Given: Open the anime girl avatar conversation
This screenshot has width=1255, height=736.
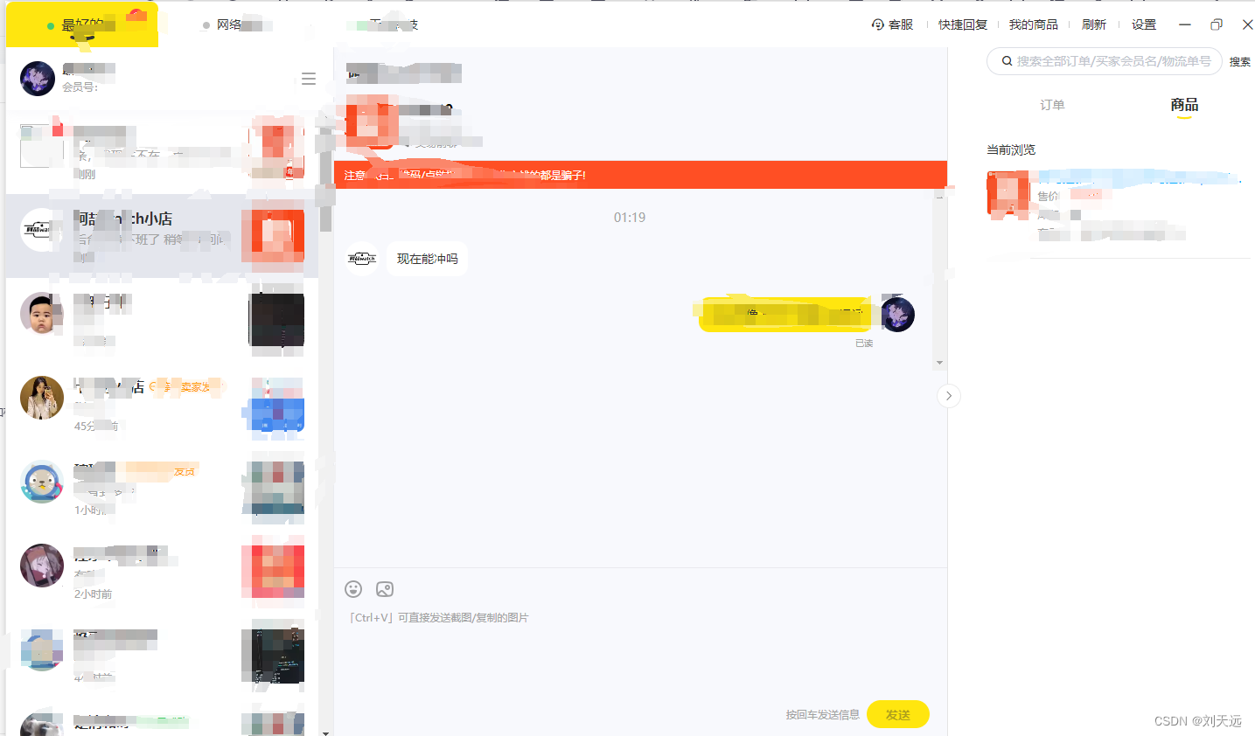Looking at the screenshot, I should (x=42, y=566).
